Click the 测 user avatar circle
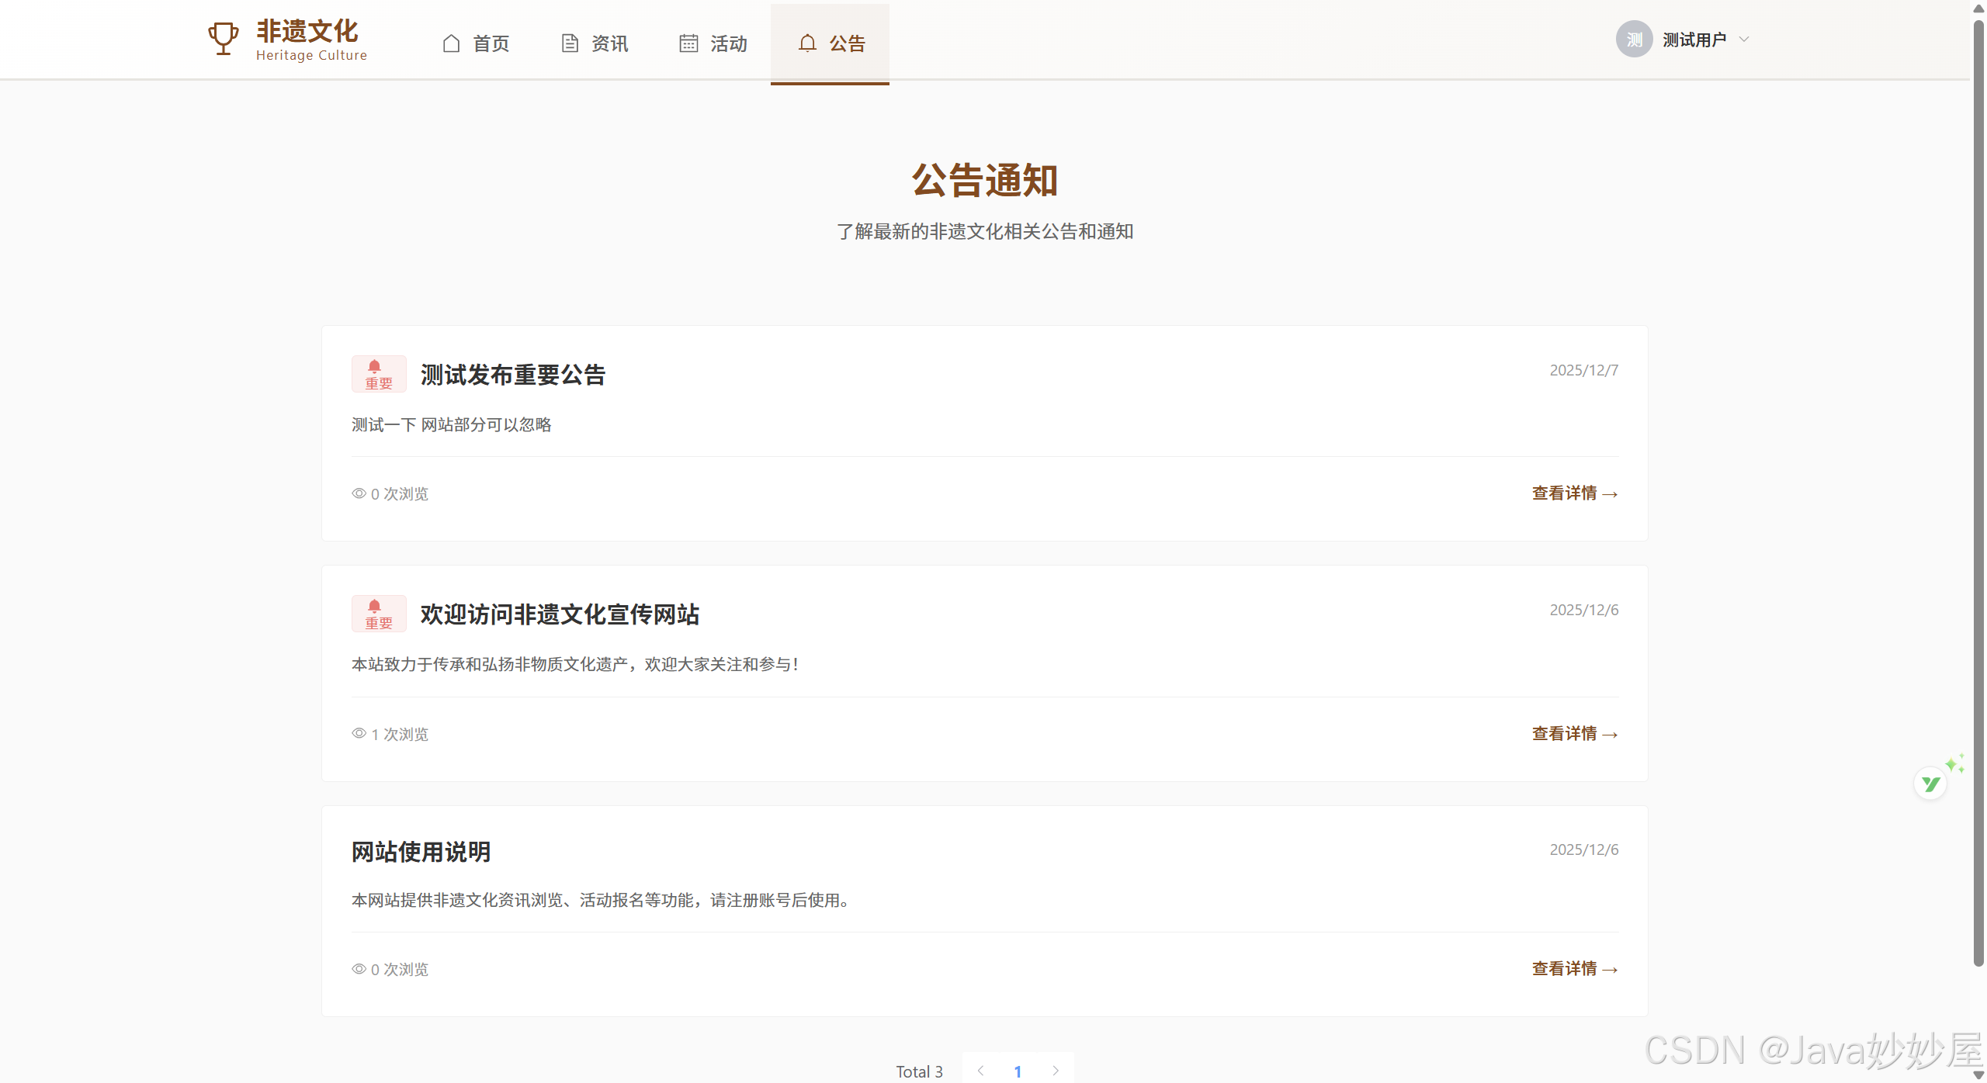The height and width of the screenshot is (1083, 1987). 1634,40
